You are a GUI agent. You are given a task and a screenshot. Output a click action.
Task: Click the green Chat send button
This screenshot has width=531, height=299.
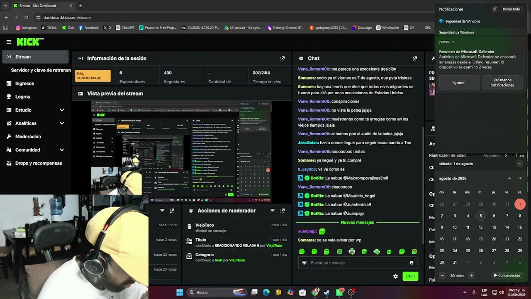(x=410, y=276)
